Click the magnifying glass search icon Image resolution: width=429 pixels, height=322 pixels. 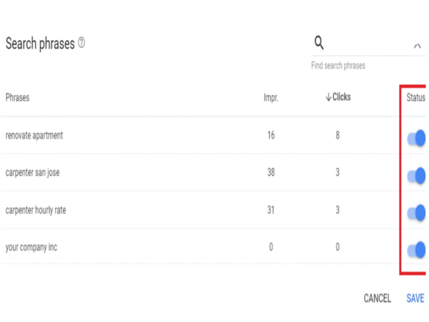(x=319, y=43)
